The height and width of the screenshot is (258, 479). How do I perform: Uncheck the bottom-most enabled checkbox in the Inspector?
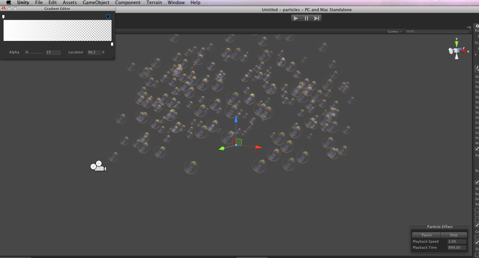click(x=477, y=242)
